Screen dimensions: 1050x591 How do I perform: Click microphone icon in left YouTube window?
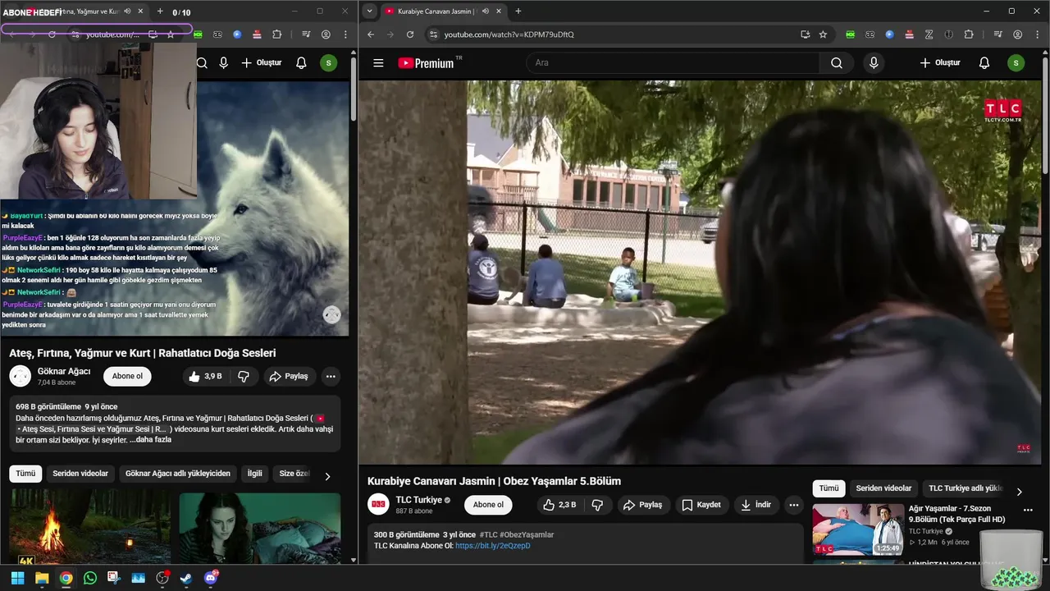point(223,63)
